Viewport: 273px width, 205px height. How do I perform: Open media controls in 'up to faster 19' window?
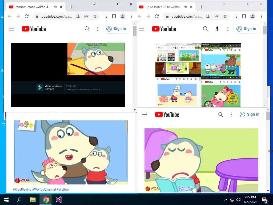[x=236, y=16]
